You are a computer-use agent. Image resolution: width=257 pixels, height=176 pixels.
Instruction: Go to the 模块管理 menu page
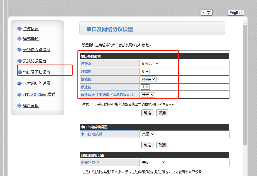(31, 106)
